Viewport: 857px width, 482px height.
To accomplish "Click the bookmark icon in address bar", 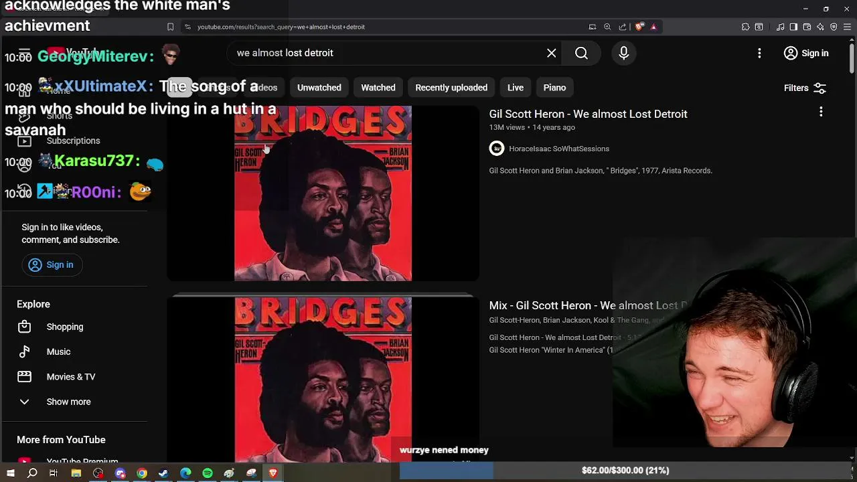I will [170, 27].
